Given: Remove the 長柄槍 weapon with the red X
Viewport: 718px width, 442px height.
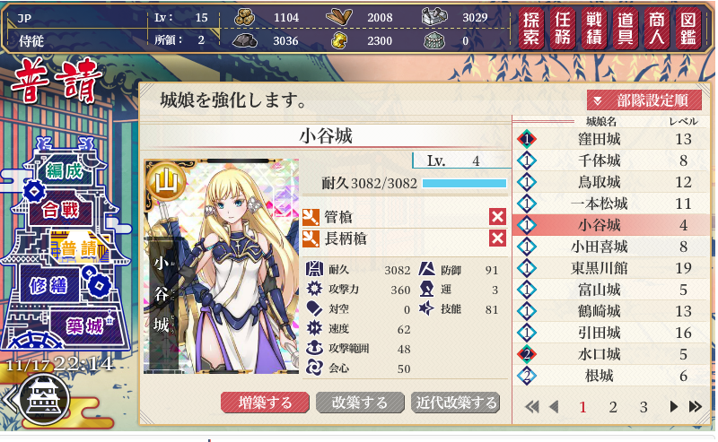Looking at the screenshot, I should pyautogui.click(x=497, y=238).
